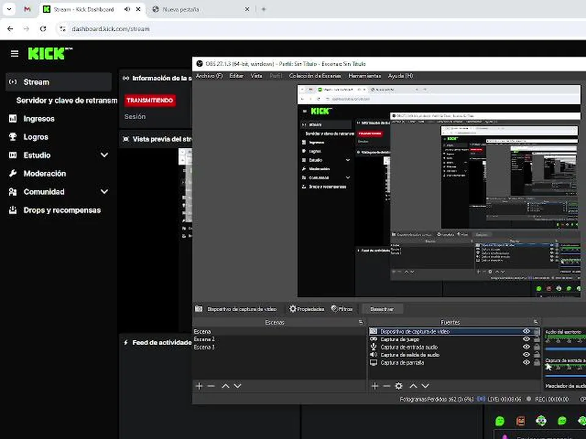Open Logros in Kick sidebar

36,137
